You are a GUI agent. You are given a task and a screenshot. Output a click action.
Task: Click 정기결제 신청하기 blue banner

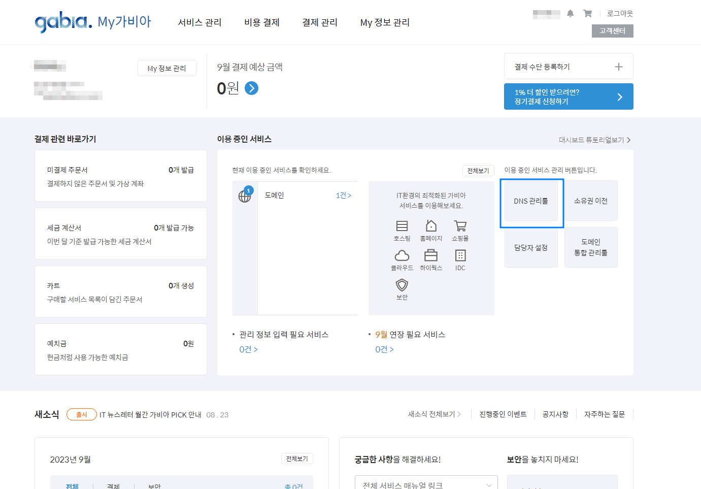[x=569, y=96]
